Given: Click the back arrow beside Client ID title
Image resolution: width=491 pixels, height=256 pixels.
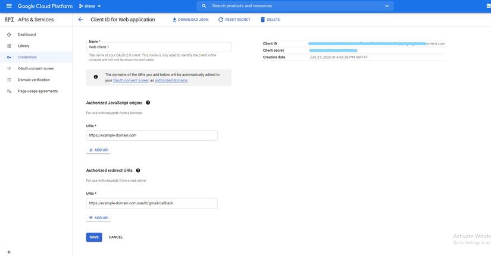Looking at the screenshot, I should (80, 20).
